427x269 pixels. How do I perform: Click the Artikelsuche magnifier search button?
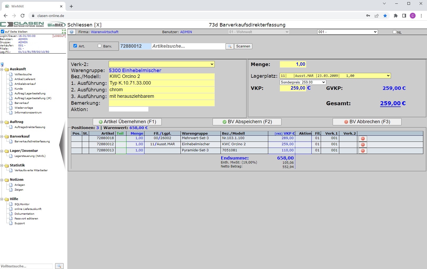(x=230, y=46)
